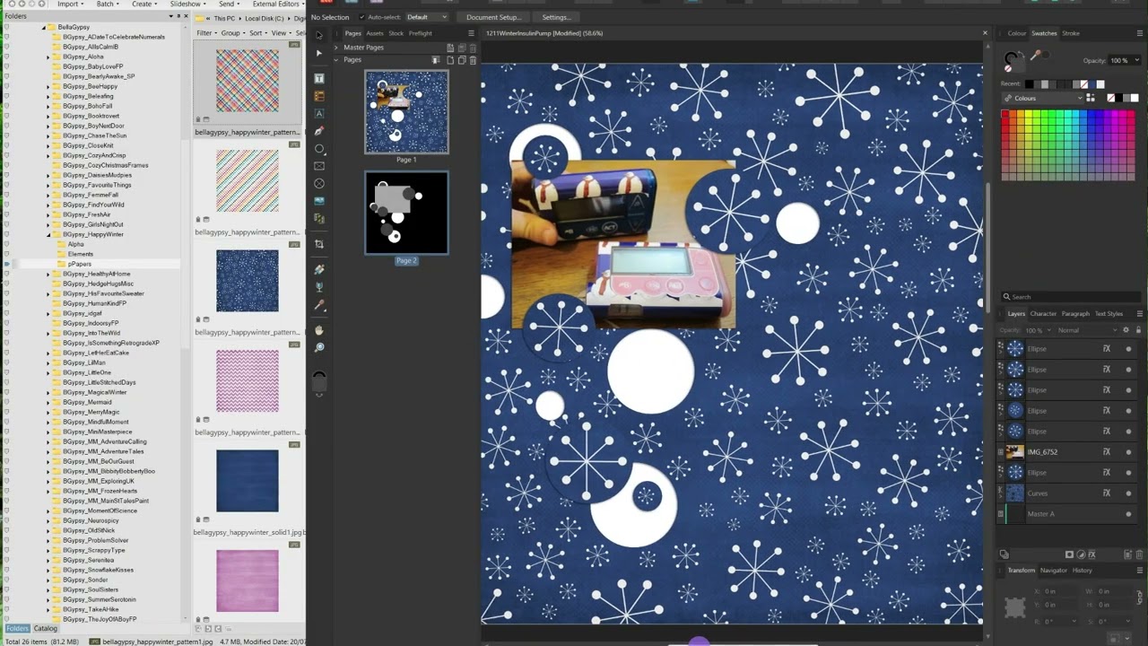Switch to the Preflight tab
Screen dimensions: 1148x646
click(x=421, y=33)
